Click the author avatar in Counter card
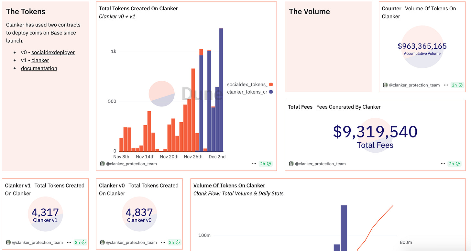Viewport: 471px width, 251px height. click(385, 85)
